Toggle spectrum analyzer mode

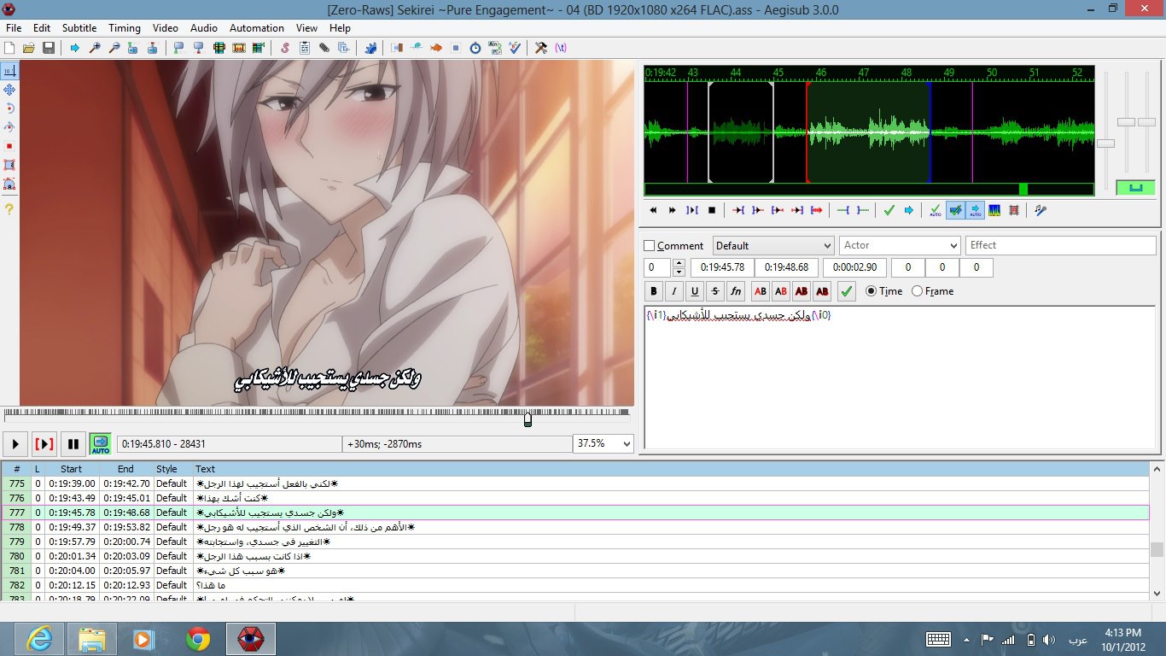click(994, 210)
